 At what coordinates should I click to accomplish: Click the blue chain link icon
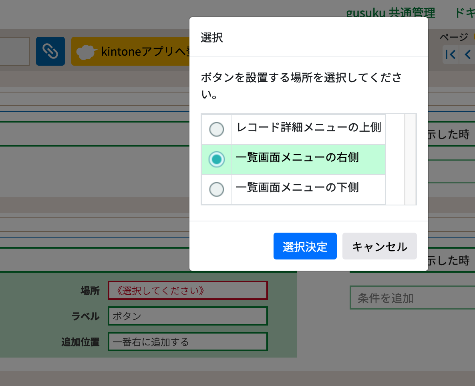(x=50, y=51)
